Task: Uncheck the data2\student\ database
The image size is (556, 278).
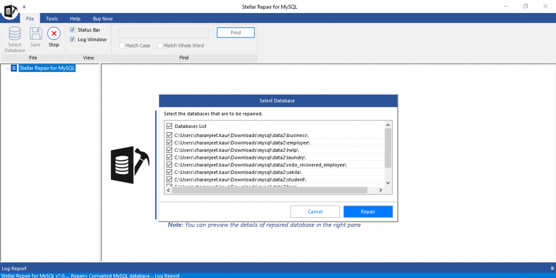Action: coord(169,180)
